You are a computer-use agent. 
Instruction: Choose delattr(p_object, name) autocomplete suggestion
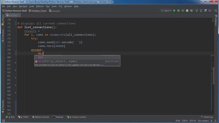77,61
